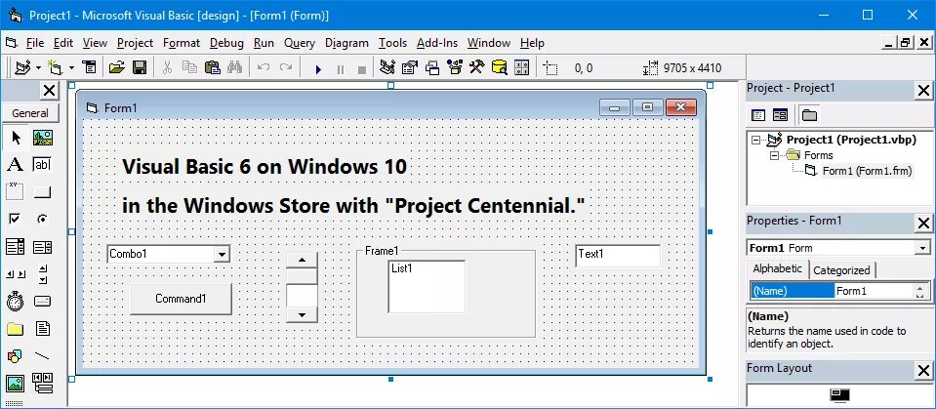Select the CheckBox control tool

click(16, 219)
